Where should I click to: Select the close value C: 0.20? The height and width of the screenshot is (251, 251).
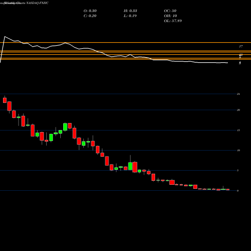pyautogui.click(x=90, y=16)
